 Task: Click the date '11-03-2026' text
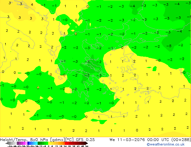[131, 140]
